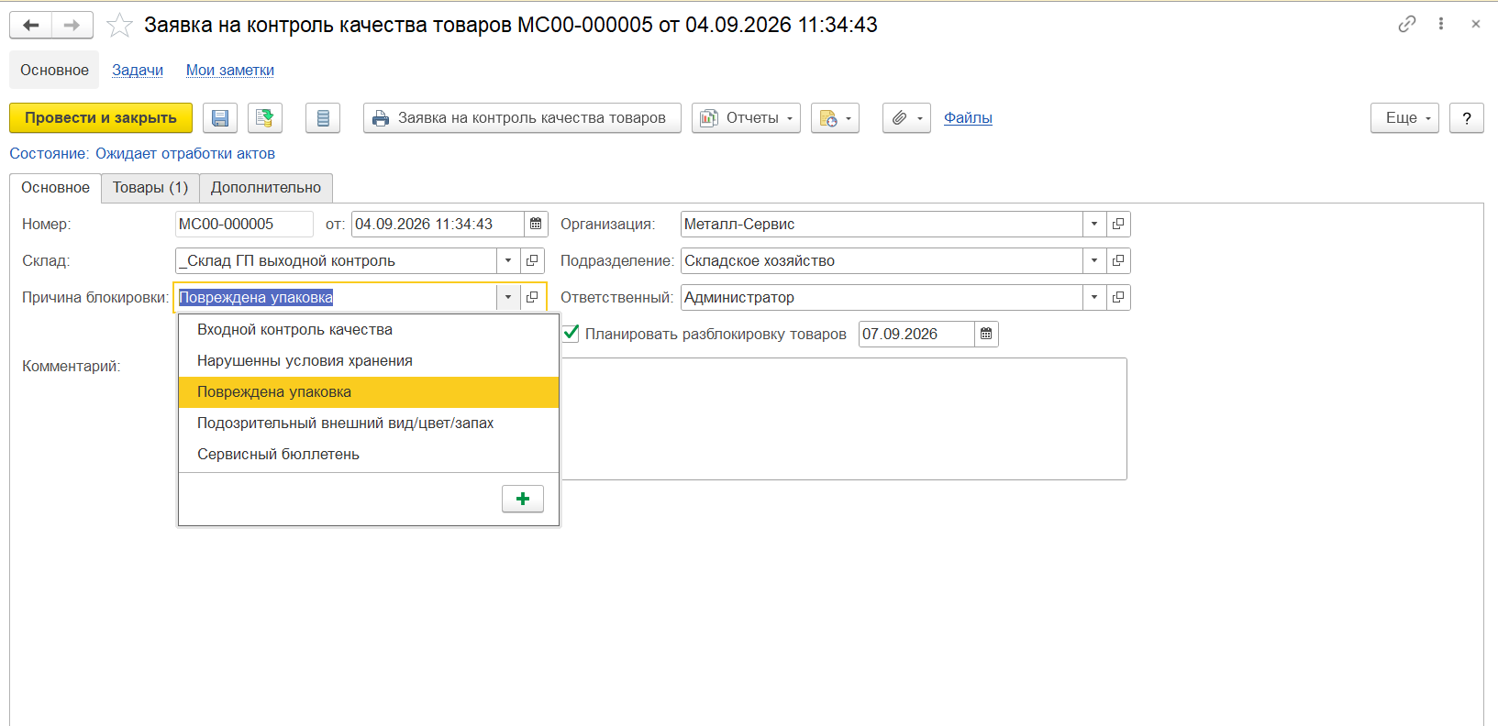1498x726 pixels.
Task: Open calendar picker for document date
Action: pyautogui.click(x=536, y=224)
